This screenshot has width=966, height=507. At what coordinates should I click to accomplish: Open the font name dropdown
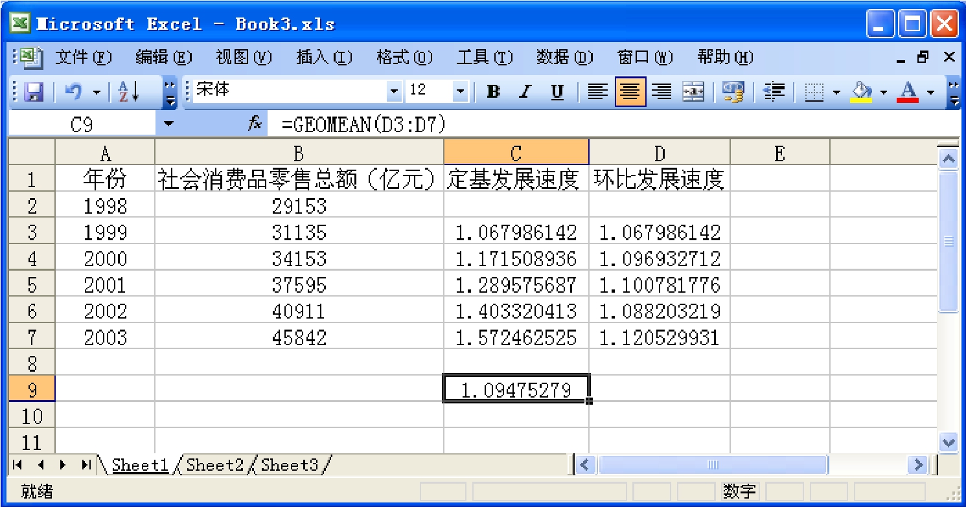(394, 92)
